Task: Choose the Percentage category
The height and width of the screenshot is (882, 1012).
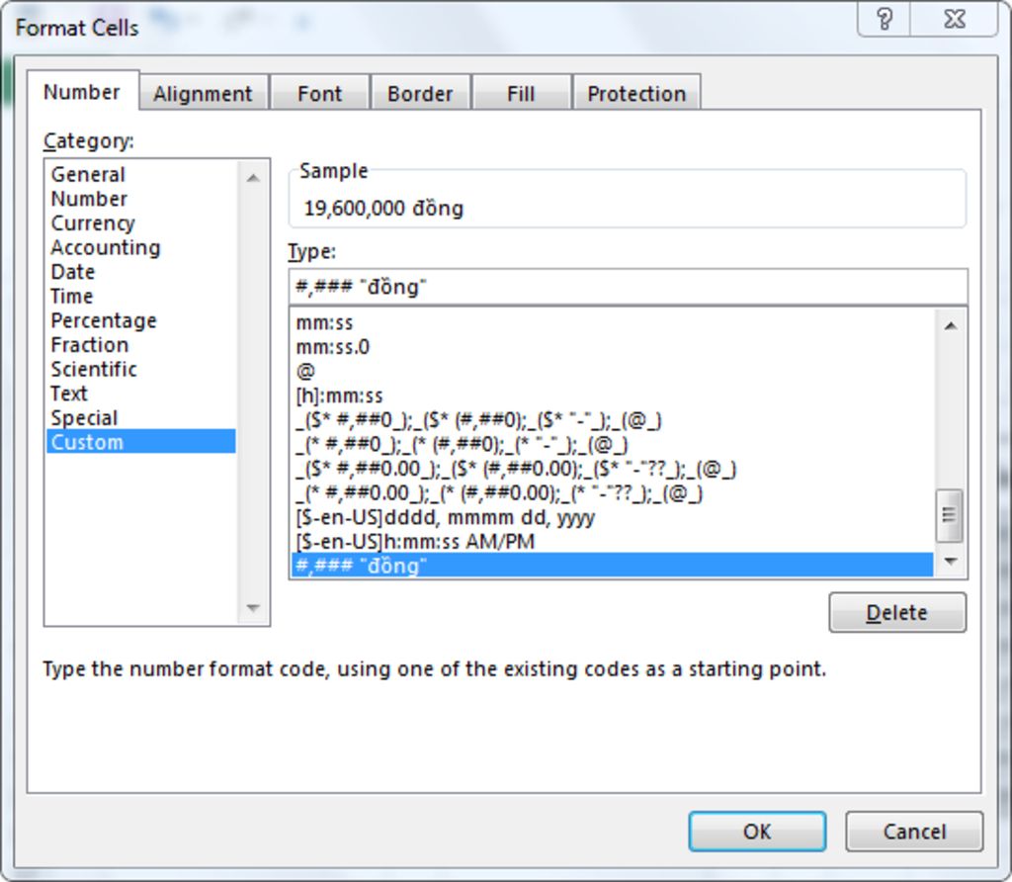Action: [x=104, y=320]
